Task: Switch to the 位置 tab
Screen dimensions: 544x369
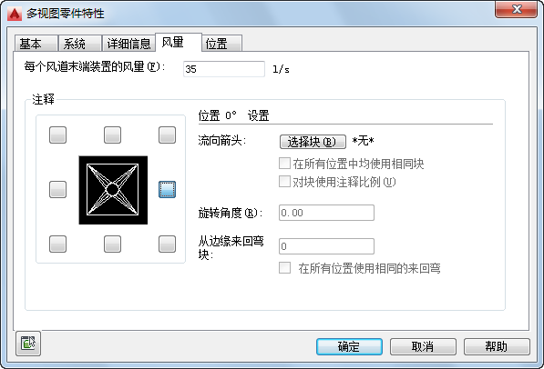Action: [x=221, y=44]
